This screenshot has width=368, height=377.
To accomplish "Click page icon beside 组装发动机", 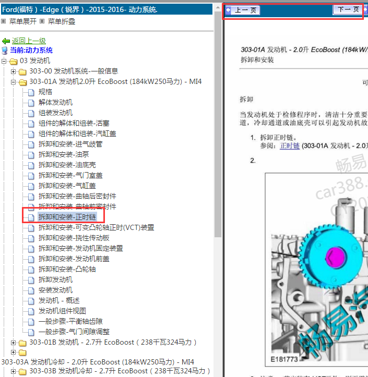I will click(31, 113).
